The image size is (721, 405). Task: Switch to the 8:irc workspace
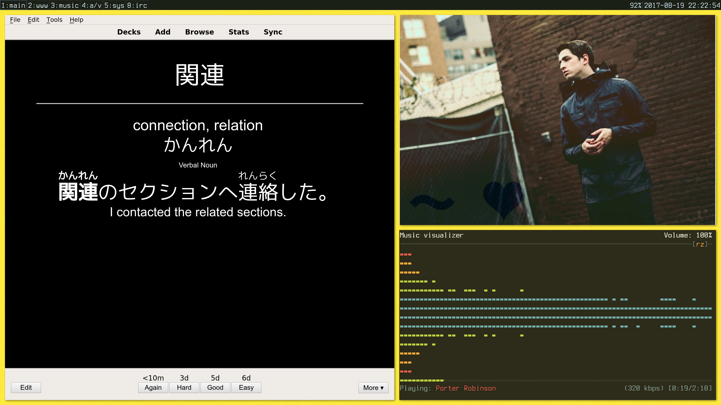point(137,5)
